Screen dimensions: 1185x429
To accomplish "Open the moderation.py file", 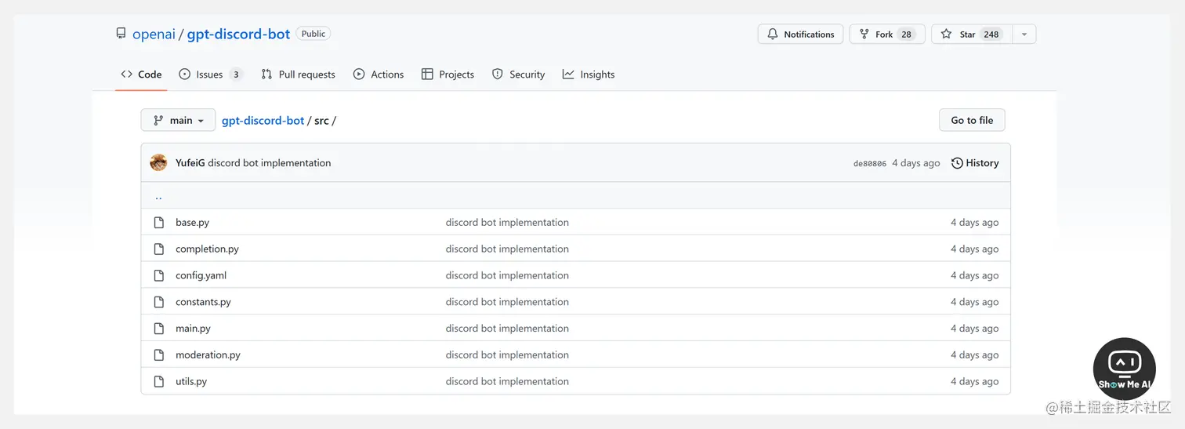I will click(208, 355).
